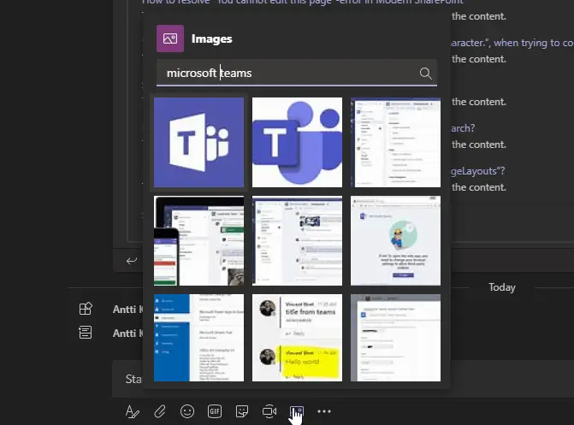Select the blue sidebar screenshot thumbnail
The width and height of the screenshot is (574, 425).
pos(198,338)
